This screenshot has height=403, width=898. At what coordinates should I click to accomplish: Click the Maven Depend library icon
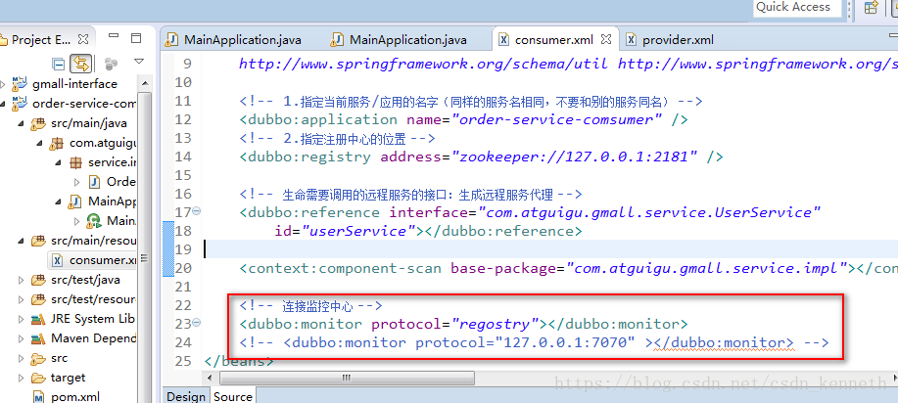pyautogui.click(x=38, y=338)
